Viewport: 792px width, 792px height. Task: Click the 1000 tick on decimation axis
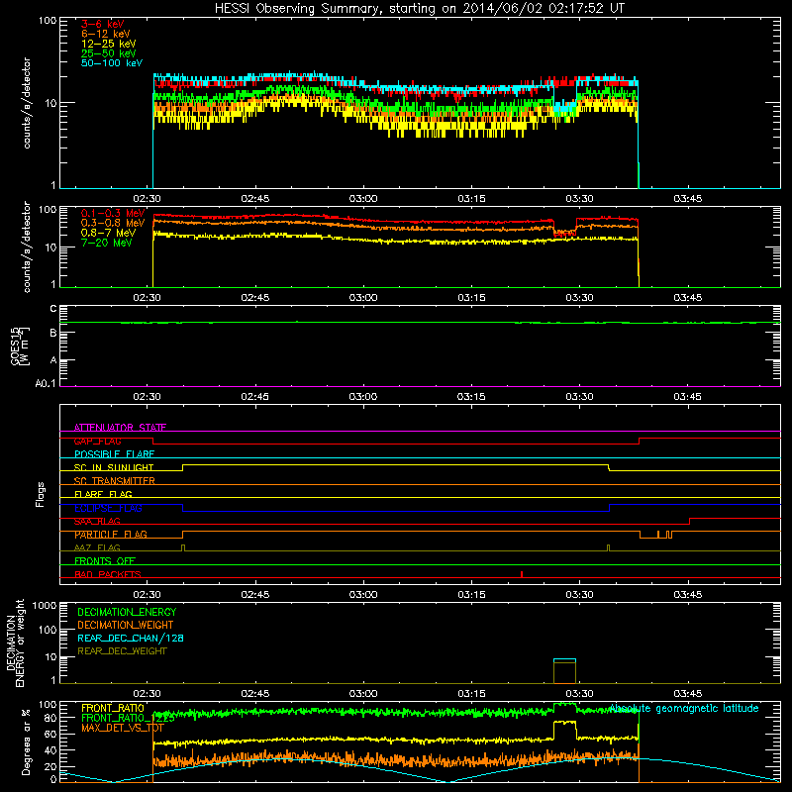point(45,606)
